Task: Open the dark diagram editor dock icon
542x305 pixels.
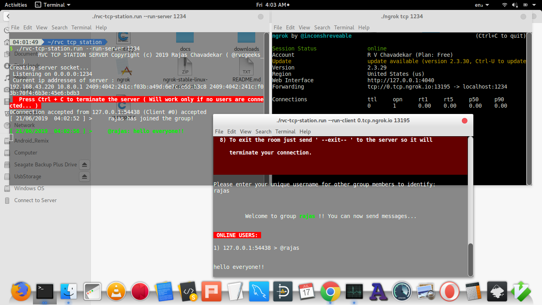Action: pyautogui.click(x=283, y=291)
